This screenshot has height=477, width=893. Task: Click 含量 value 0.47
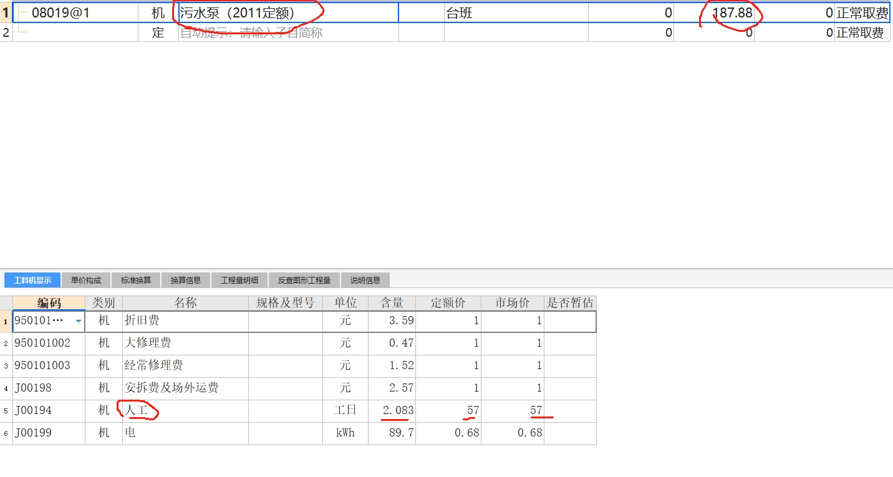[392, 344]
